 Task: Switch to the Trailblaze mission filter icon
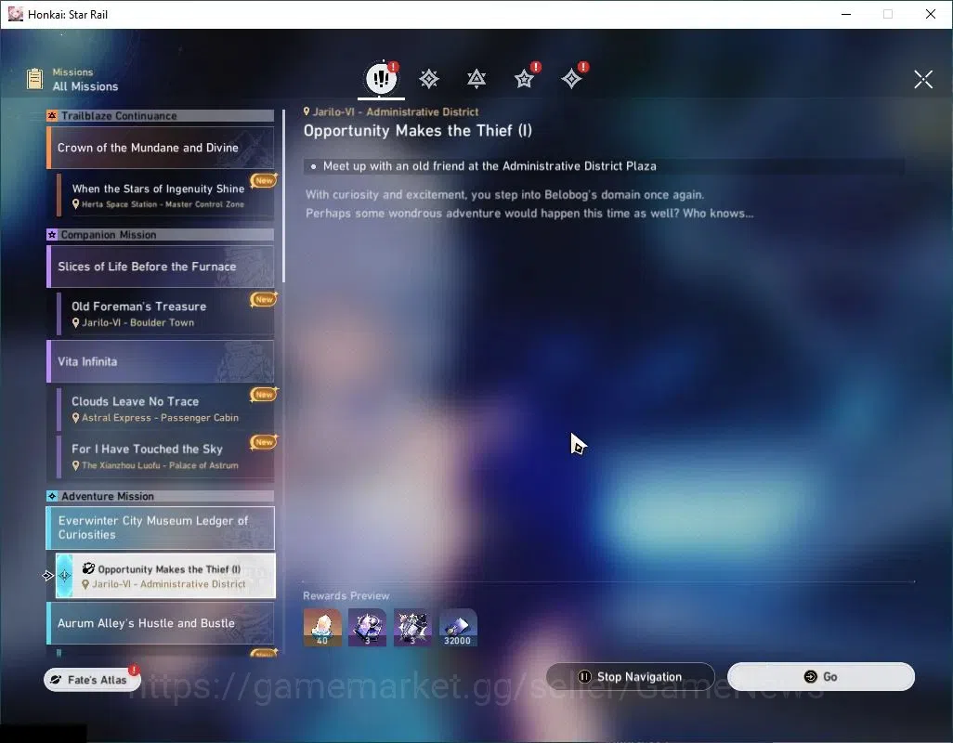429,78
